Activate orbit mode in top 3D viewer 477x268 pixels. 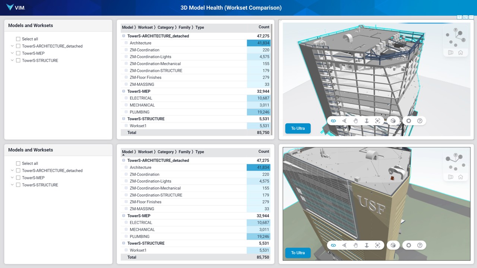(333, 121)
